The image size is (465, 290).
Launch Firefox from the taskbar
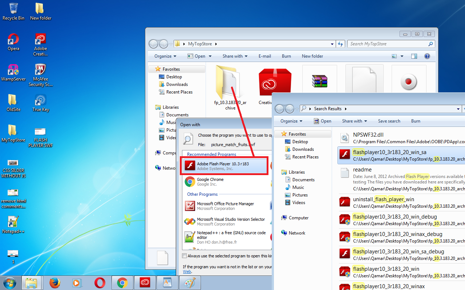[54, 283]
